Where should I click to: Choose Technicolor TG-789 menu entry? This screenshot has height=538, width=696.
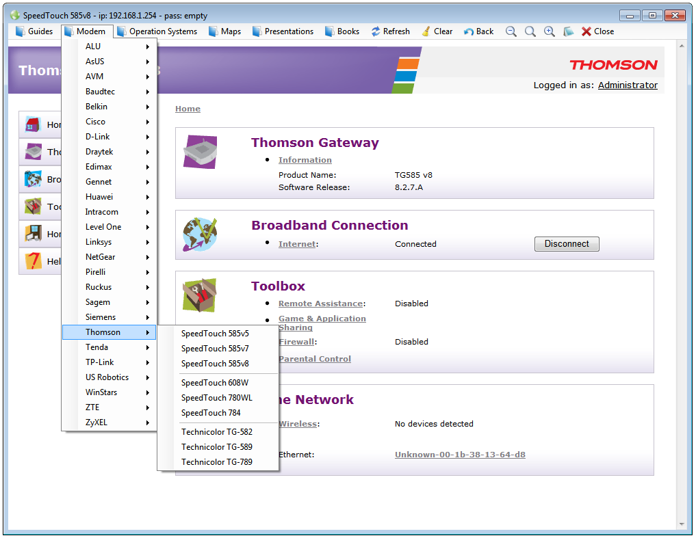click(x=216, y=462)
